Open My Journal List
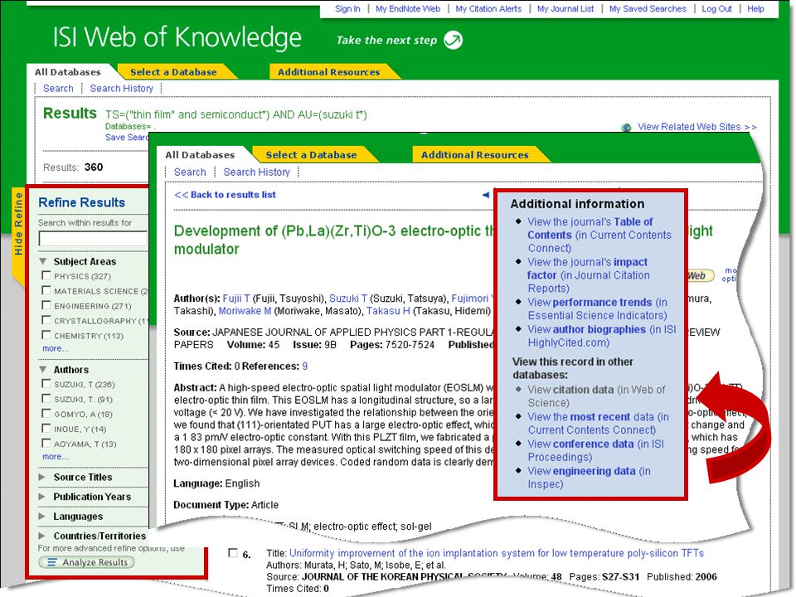 (565, 8)
